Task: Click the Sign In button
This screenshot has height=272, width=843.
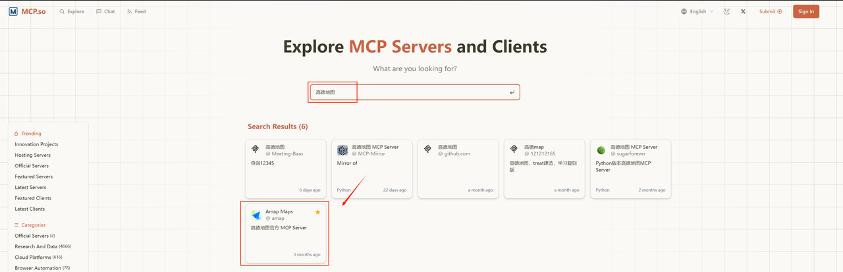Action: click(x=805, y=11)
